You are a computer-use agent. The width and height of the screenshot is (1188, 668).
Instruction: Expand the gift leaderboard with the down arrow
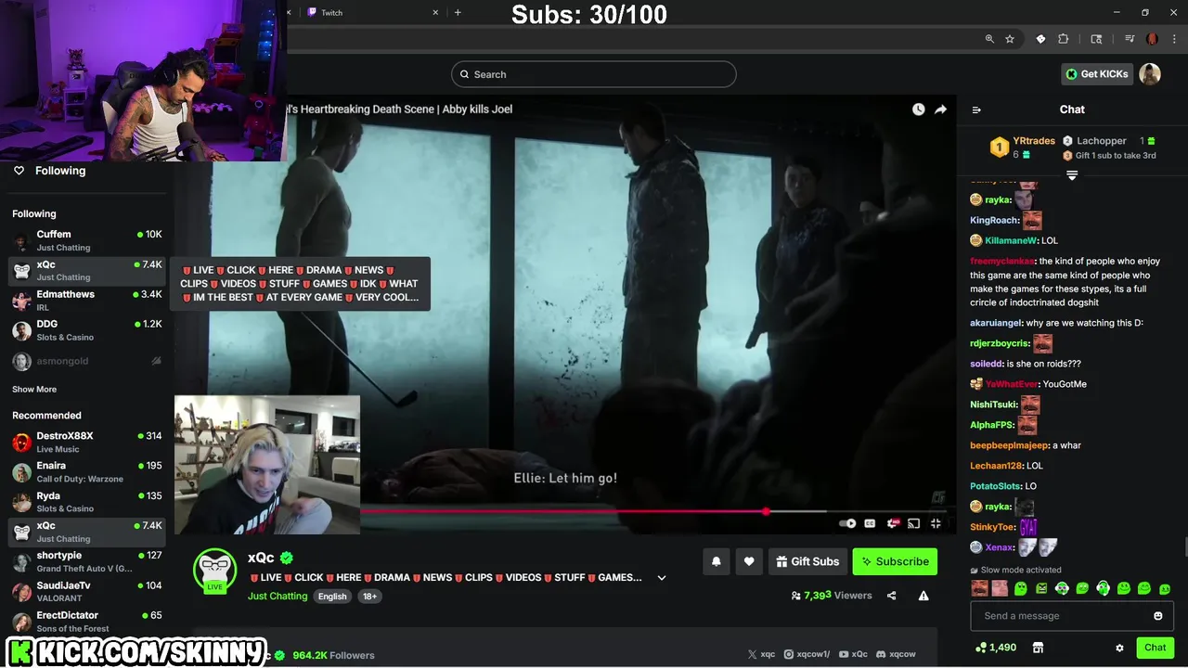tap(1072, 175)
